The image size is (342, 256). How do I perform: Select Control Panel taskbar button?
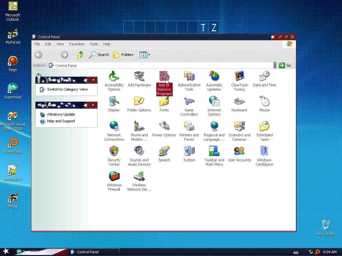tap(94, 252)
